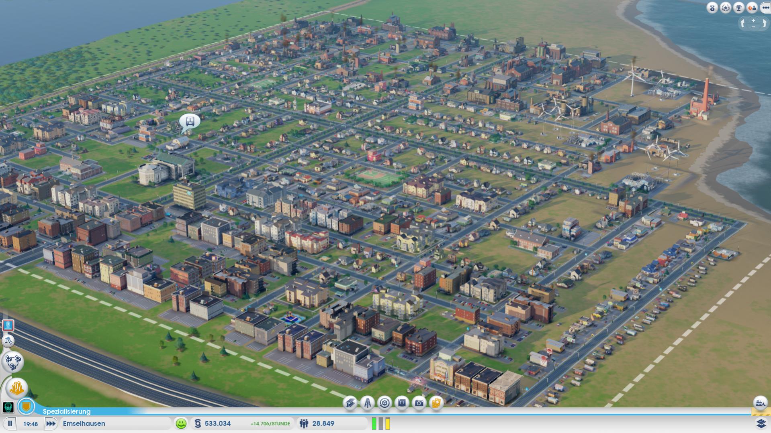Viewport: 771px width, 433px height.
Task: Open the three-dots options menu
Action: tap(765, 8)
